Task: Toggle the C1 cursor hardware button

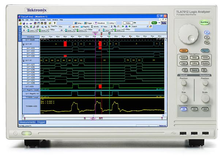Action: click(207, 32)
